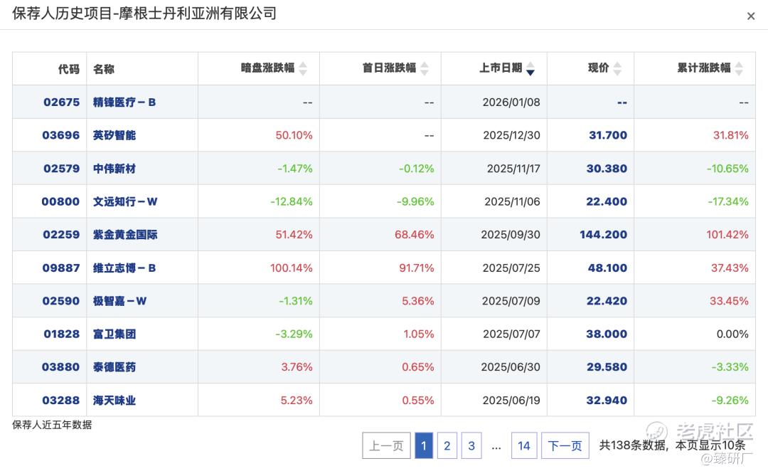The height and width of the screenshot is (476, 768).
Task: Click 极智嘉 first-day gain 5.36%
Action: pos(418,301)
